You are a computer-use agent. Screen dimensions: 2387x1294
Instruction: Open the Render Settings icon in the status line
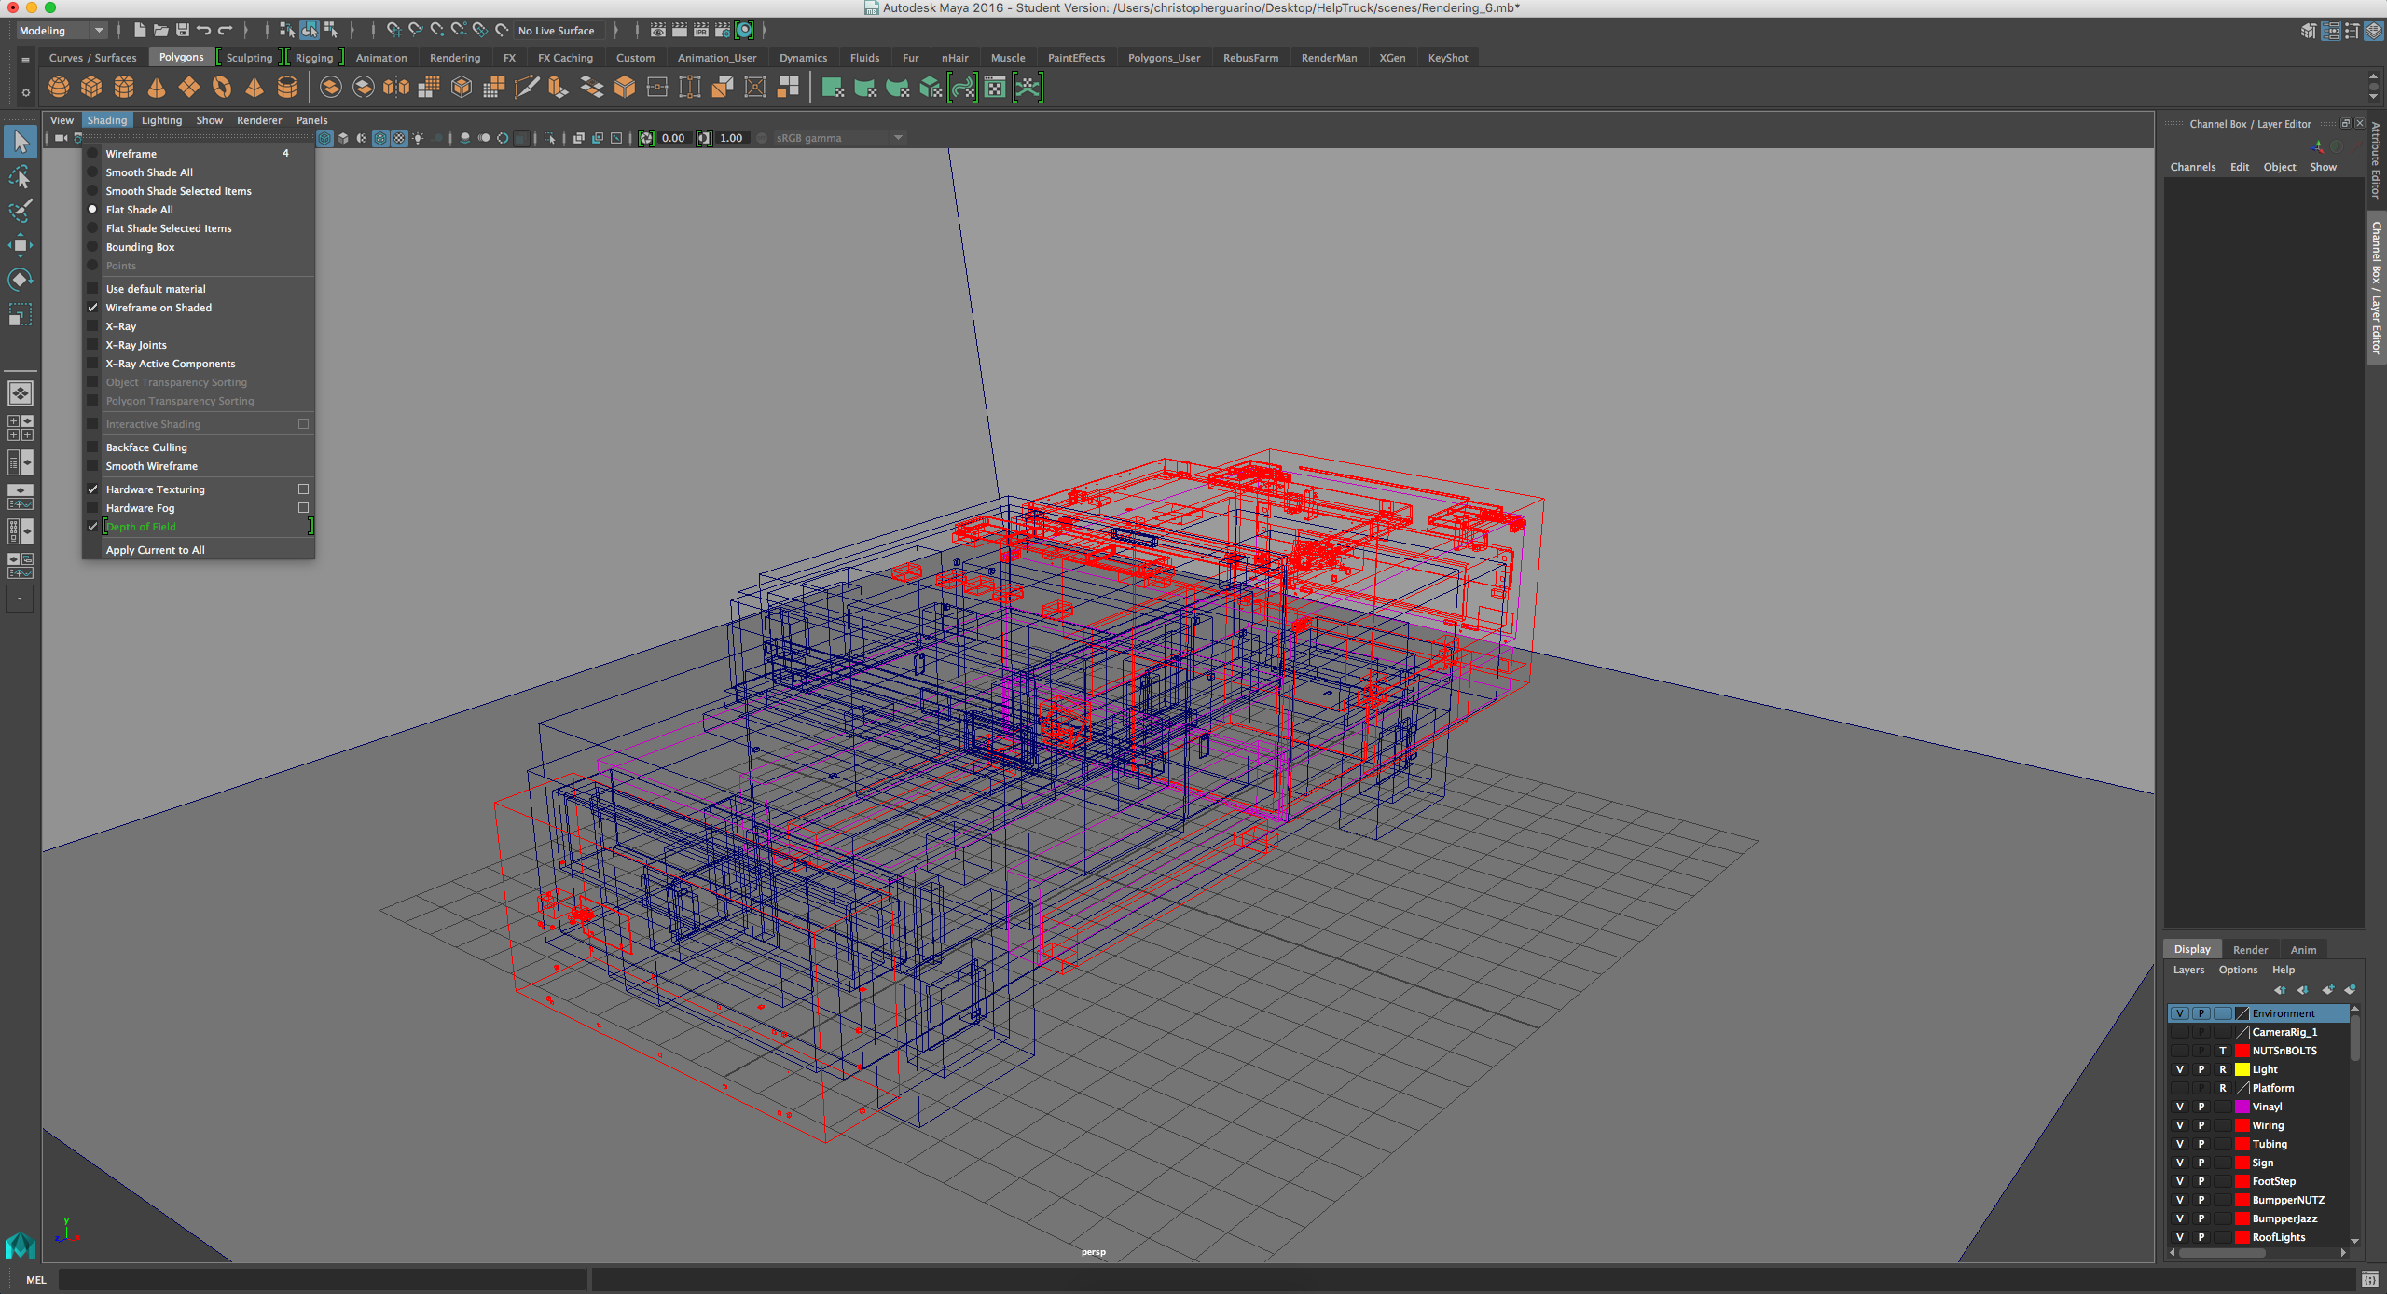point(724,30)
